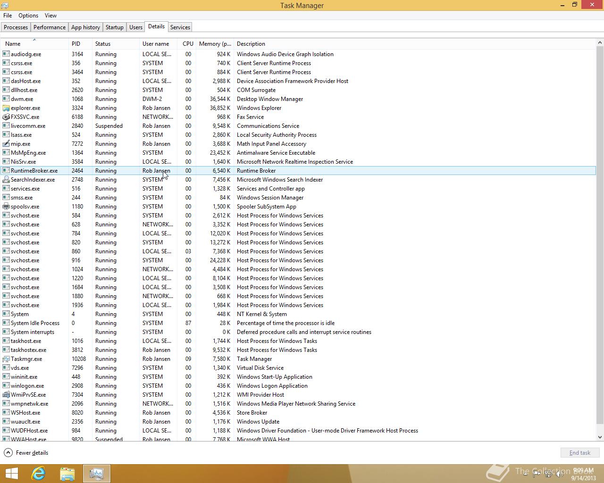Sort by the Memory column header
Screen dimensions: 604x483
click(x=215, y=44)
